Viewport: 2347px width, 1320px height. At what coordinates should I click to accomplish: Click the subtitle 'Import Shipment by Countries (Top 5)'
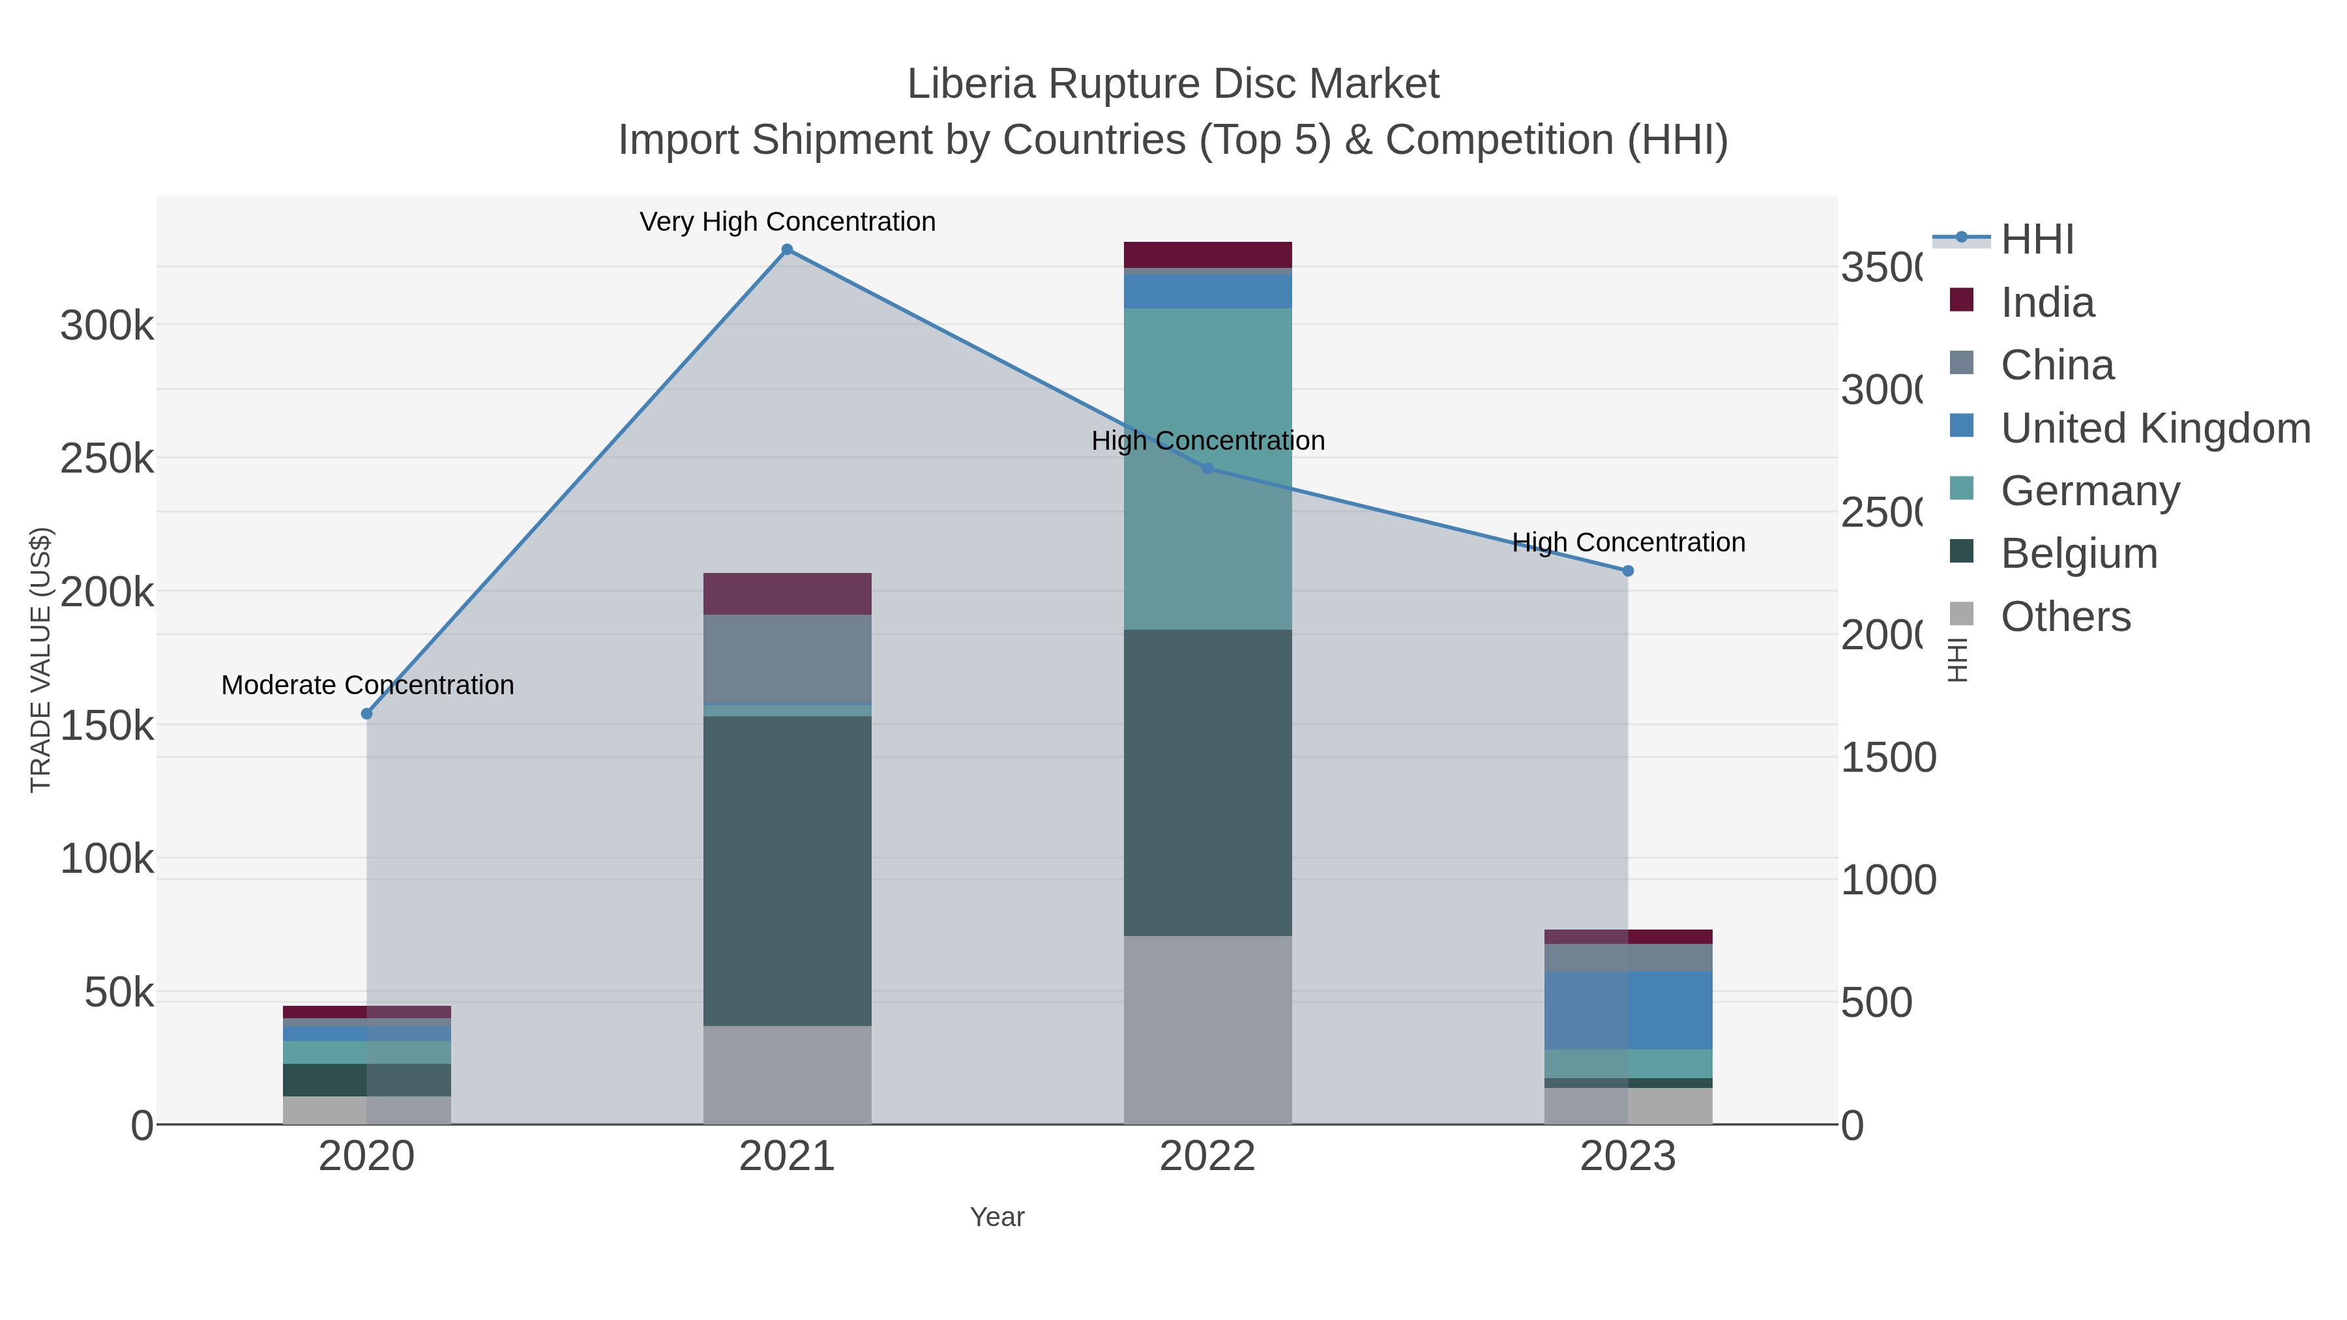coord(974,140)
